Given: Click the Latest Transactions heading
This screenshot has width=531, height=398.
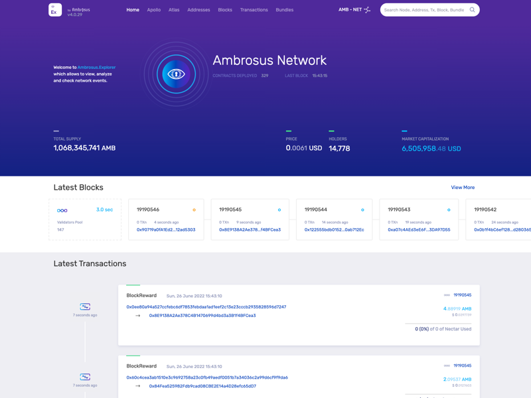Looking at the screenshot, I should click(x=90, y=263).
